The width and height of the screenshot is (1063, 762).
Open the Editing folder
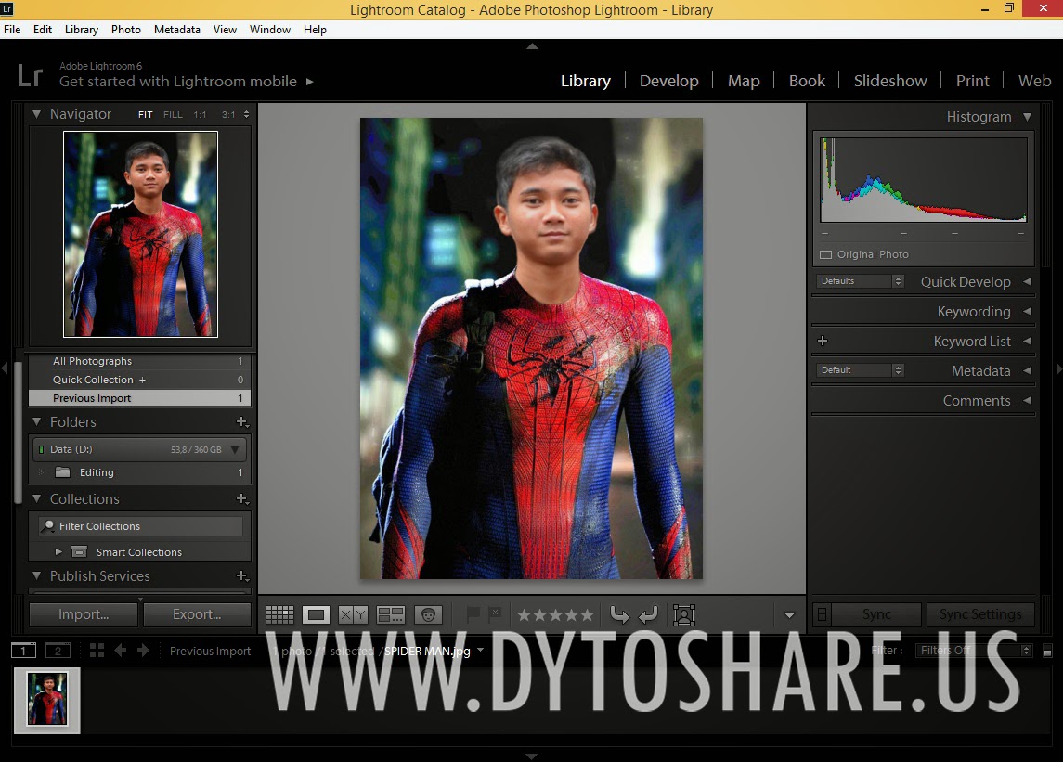pyautogui.click(x=139, y=472)
